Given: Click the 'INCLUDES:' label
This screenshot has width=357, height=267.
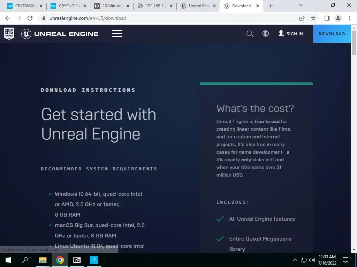Looking at the screenshot, I should [233, 202].
